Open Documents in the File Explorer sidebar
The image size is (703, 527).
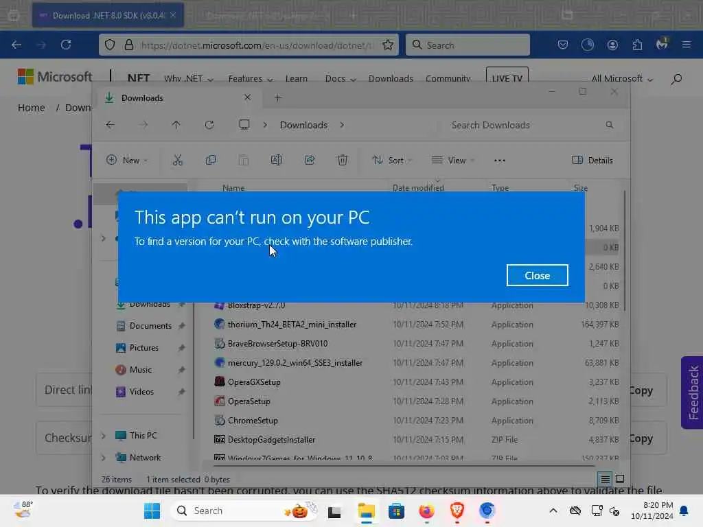click(150, 326)
